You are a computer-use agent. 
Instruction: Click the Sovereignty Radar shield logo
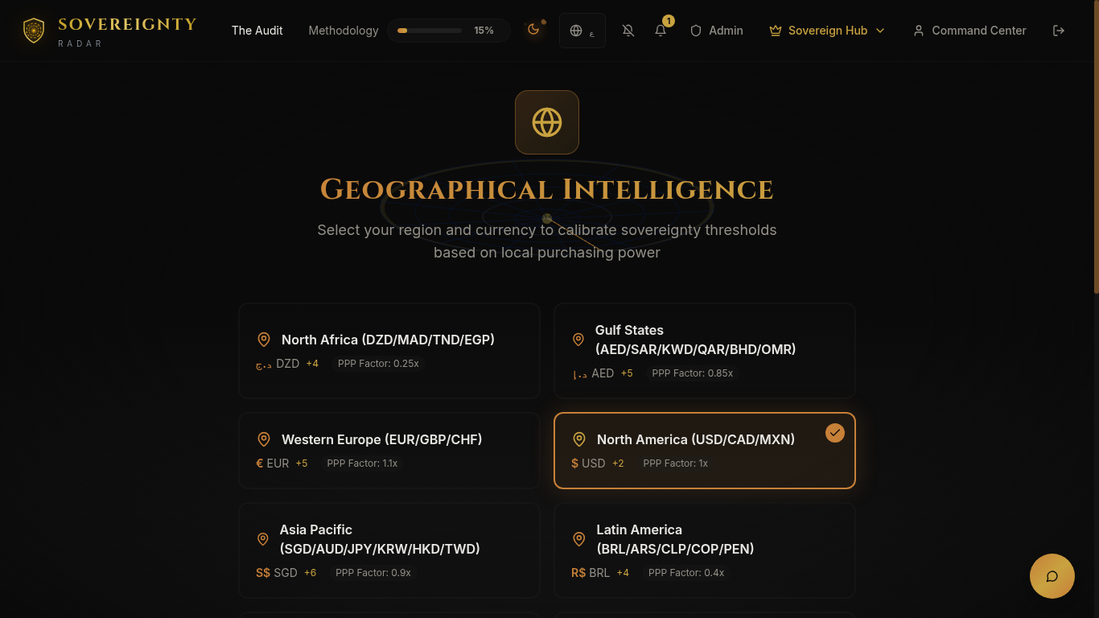[x=33, y=30]
